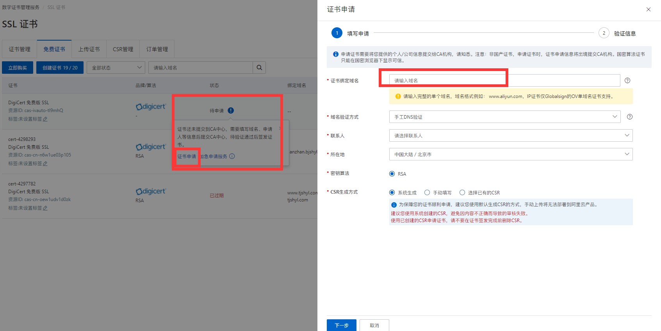Image resolution: width=661 pixels, height=331 pixels.
Task: Click the 下一步 button
Action: tap(341, 325)
